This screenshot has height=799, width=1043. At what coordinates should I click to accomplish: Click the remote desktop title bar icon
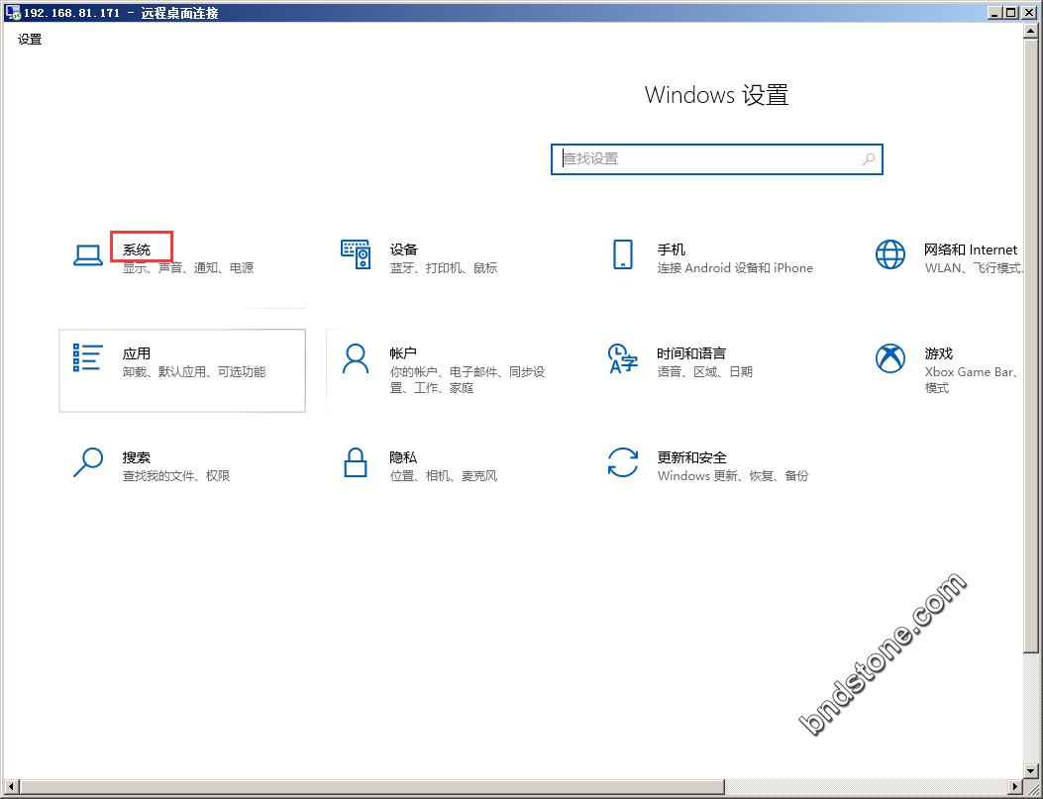click(x=12, y=13)
